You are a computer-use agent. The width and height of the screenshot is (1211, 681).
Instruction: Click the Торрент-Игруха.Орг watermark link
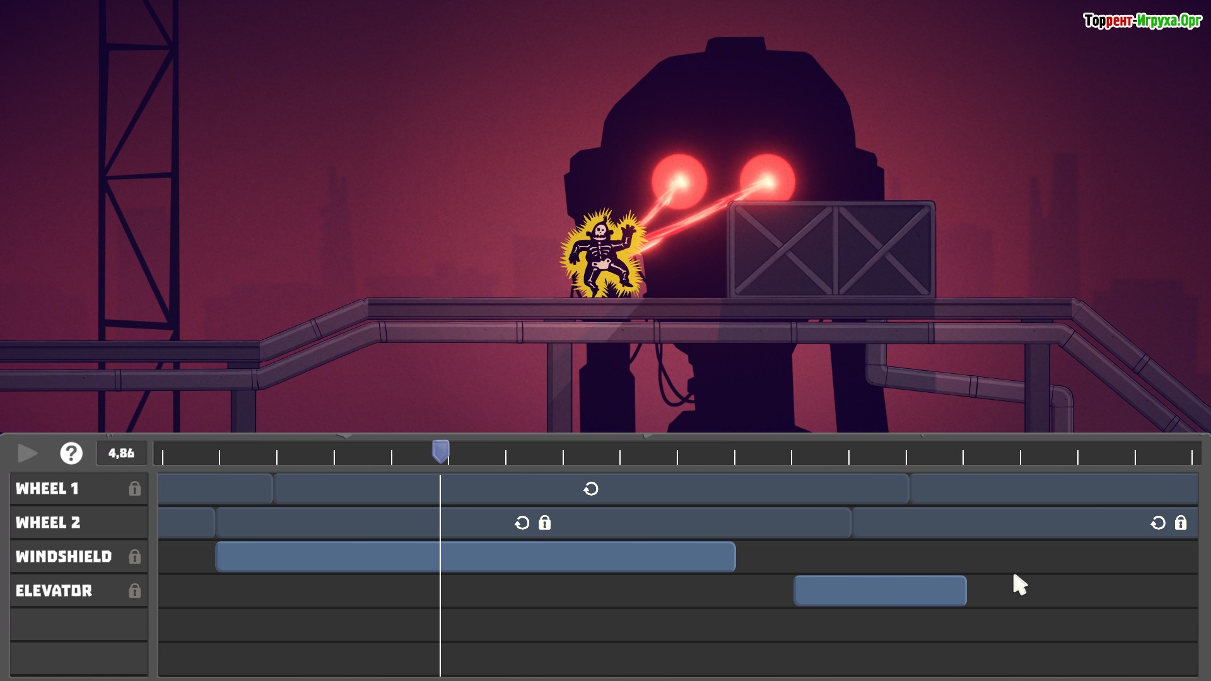pyautogui.click(x=1142, y=21)
